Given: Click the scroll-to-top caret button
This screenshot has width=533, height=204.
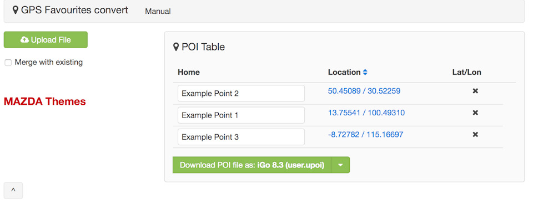Looking at the screenshot, I should [x=13, y=191].
